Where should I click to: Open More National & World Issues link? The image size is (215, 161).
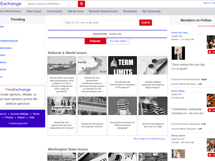tap(150, 139)
